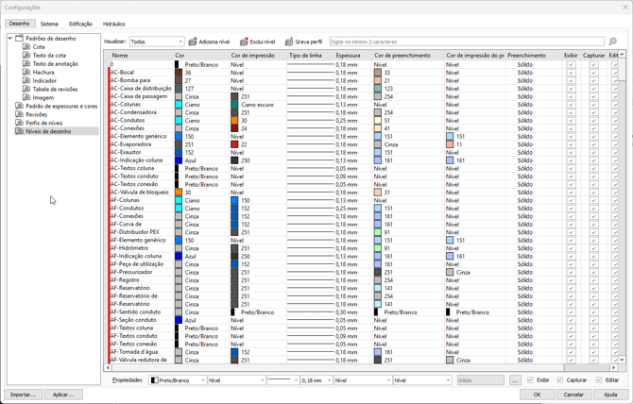This screenshot has height=404, width=633.
Task: Collapse the Padrões de desenho tree
Action: point(10,39)
